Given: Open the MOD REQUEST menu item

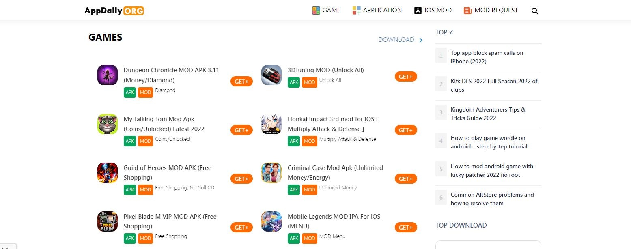Looking at the screenshot, I should (491, 10).
